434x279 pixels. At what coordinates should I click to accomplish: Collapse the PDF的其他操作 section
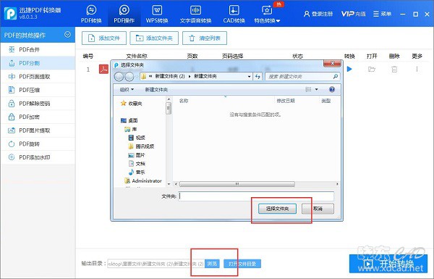point(67,35)
